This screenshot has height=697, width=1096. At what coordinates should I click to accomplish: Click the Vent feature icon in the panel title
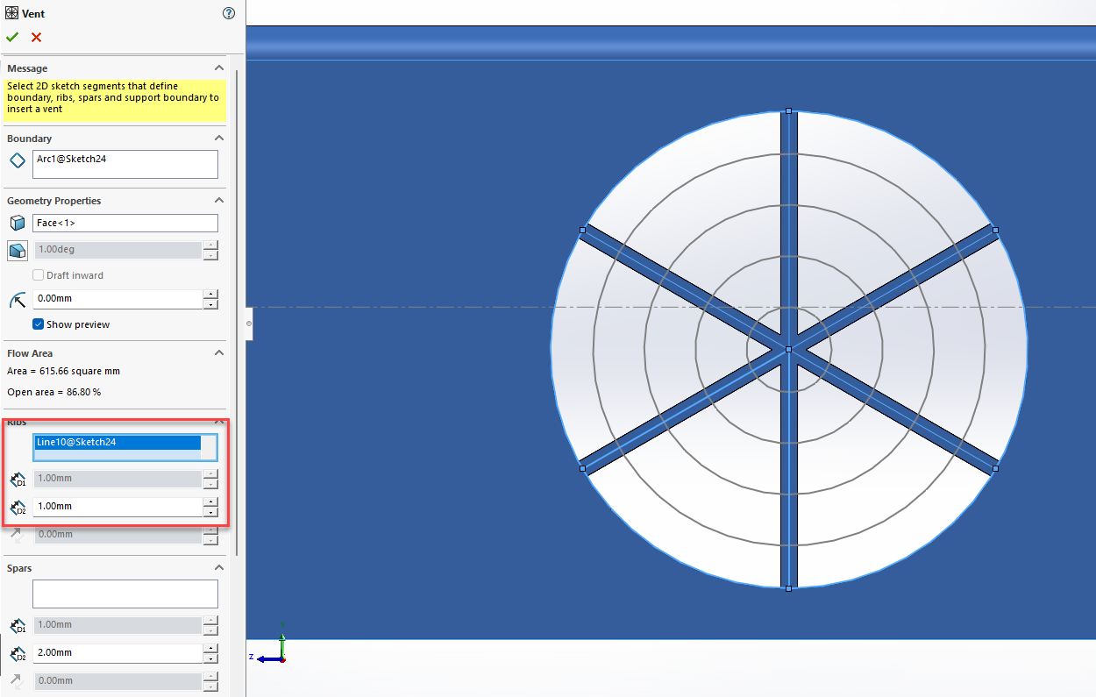[x=11, y=13]
